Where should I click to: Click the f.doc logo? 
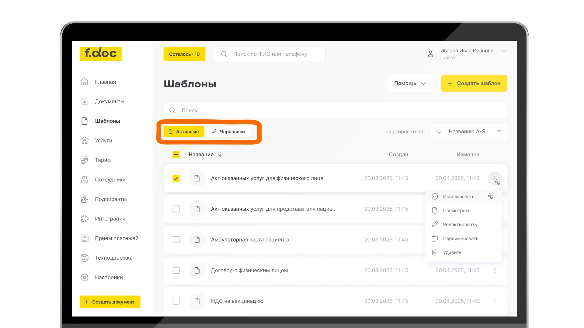(100, 54)
